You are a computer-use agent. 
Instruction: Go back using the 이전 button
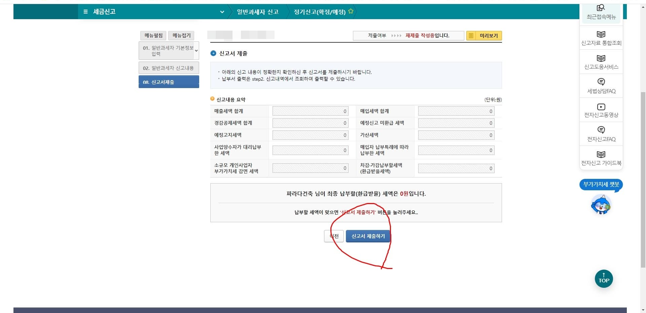pyautogui.click(x=334, y=236)
